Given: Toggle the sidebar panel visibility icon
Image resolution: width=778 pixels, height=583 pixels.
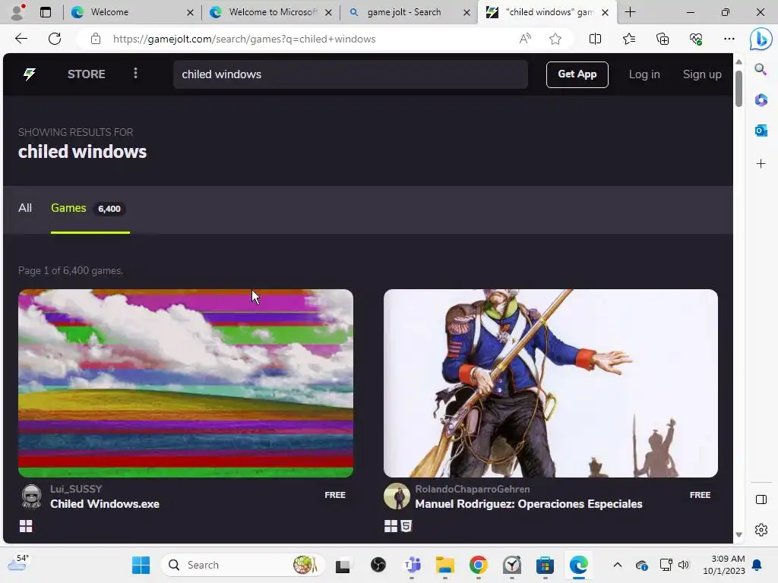Looking at the screenshot, I should 761,499.
